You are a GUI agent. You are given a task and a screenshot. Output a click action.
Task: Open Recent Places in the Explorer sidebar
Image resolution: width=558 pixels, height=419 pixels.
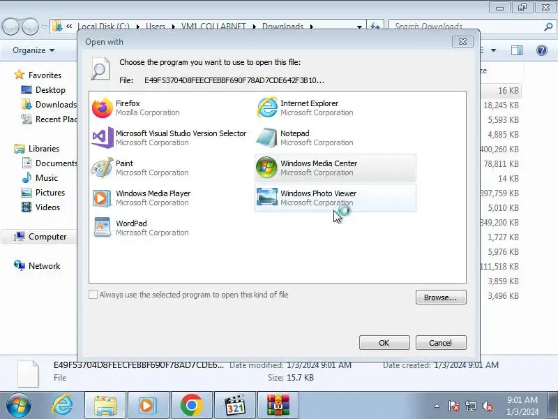point(49,119)
